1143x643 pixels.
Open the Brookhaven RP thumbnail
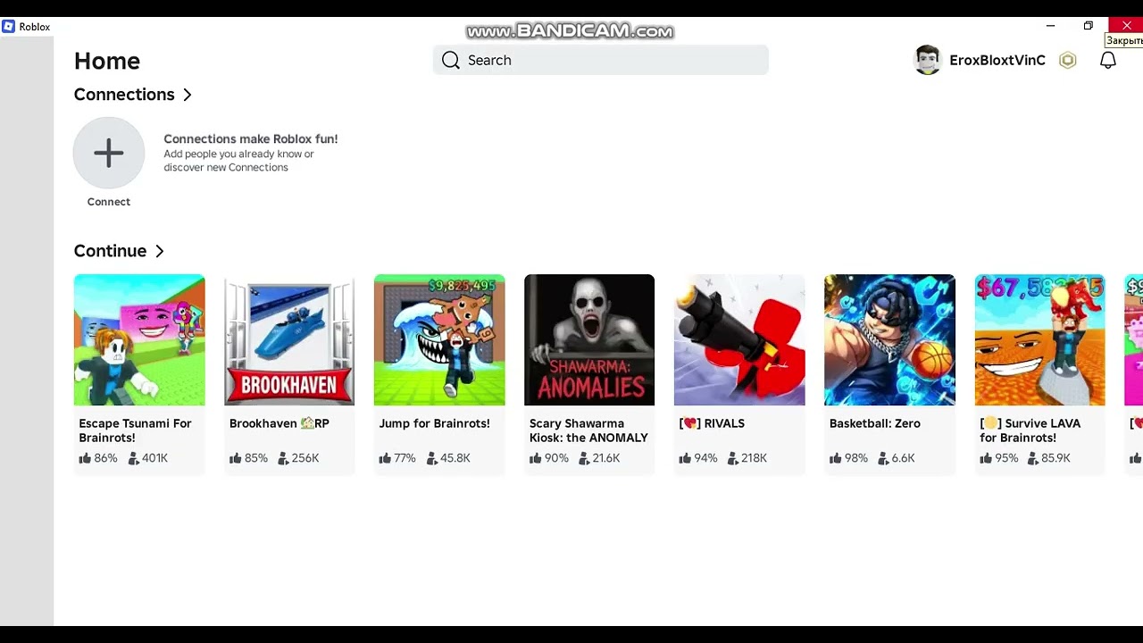289,340
